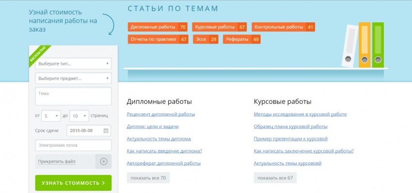Open 'Как написать заключение курсовой работы?' link
Image resolution: width=412 pixels, height=193 pixels.
click(304, 151)
